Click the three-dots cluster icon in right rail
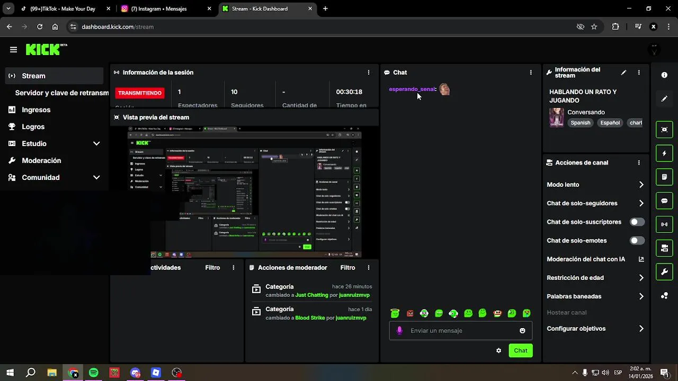The image size is (678, 381). [664, 296]
